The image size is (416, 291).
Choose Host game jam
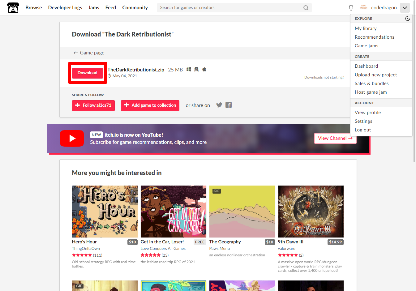371,92
